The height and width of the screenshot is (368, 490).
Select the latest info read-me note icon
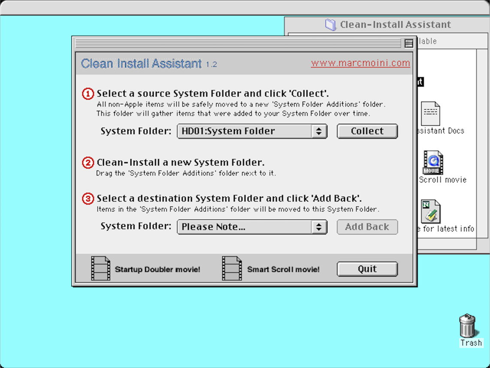[x=431, y=211]
